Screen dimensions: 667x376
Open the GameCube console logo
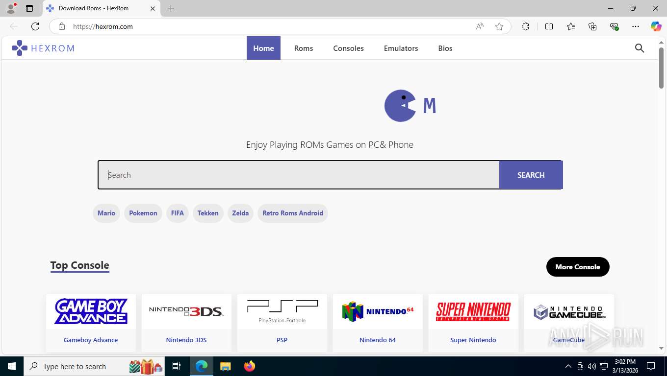[x=569, y=311]
